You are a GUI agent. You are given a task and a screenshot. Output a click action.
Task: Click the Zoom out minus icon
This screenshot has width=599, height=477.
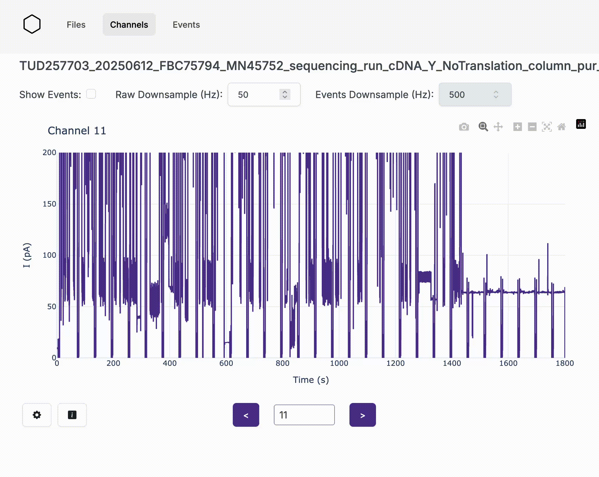532,127
